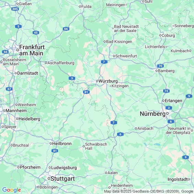Image resolution: width=194 pixels, height=194 pixels.
Task: Click the Heilbronn city label
Action: point(62,144)
